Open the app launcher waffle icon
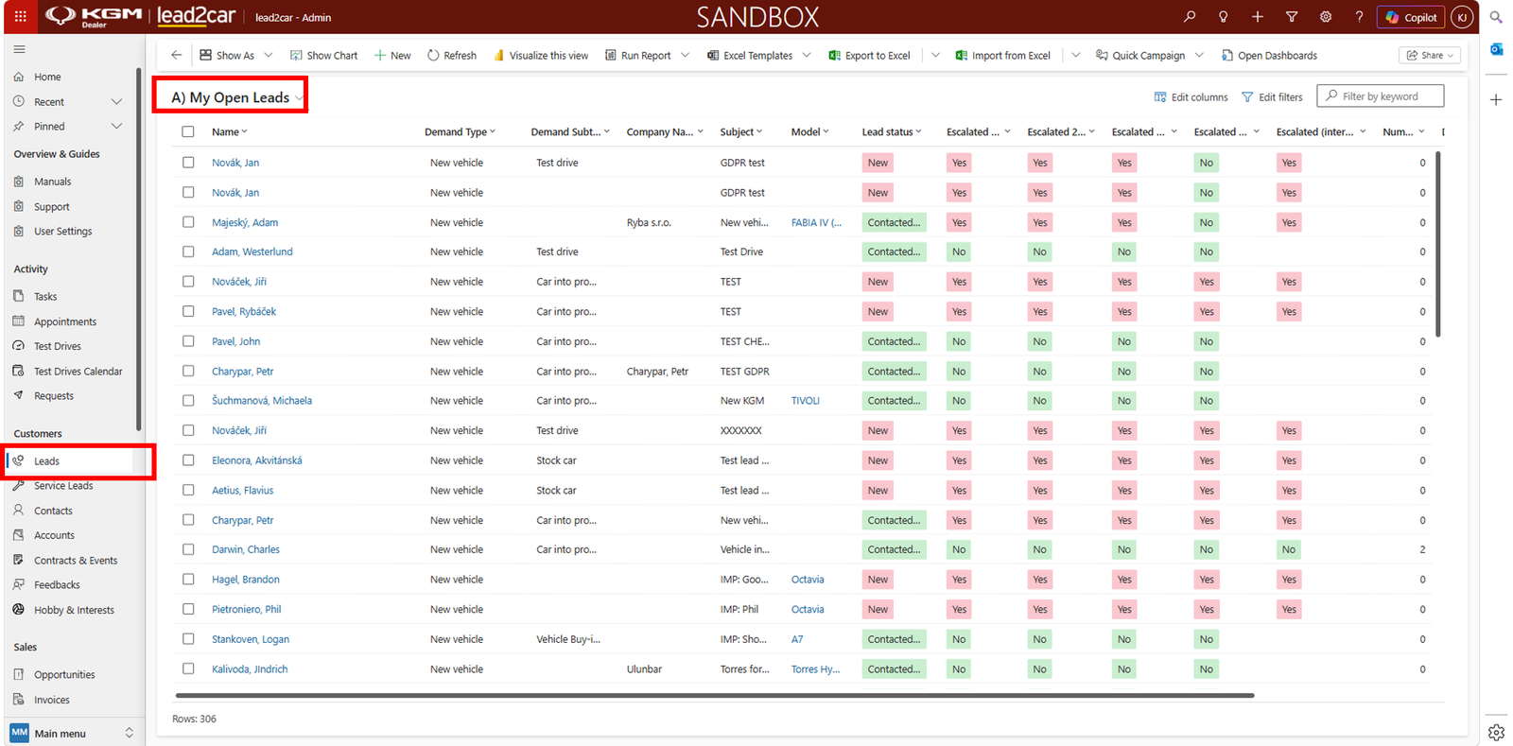The height and width of the screenshot is (746, 1513). point(20,17)
